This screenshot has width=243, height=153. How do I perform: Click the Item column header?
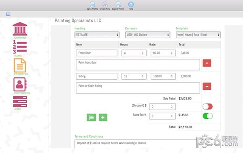[x=79, y=45]
